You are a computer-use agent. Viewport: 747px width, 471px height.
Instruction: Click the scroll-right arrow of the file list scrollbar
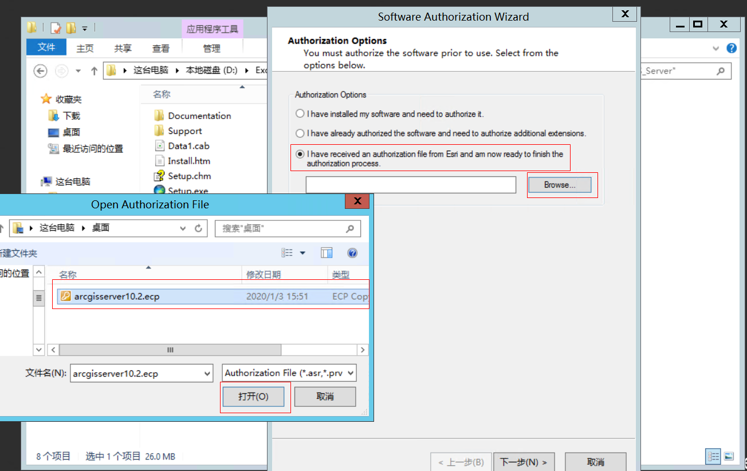pyautogui.click(x=363, y=350)
